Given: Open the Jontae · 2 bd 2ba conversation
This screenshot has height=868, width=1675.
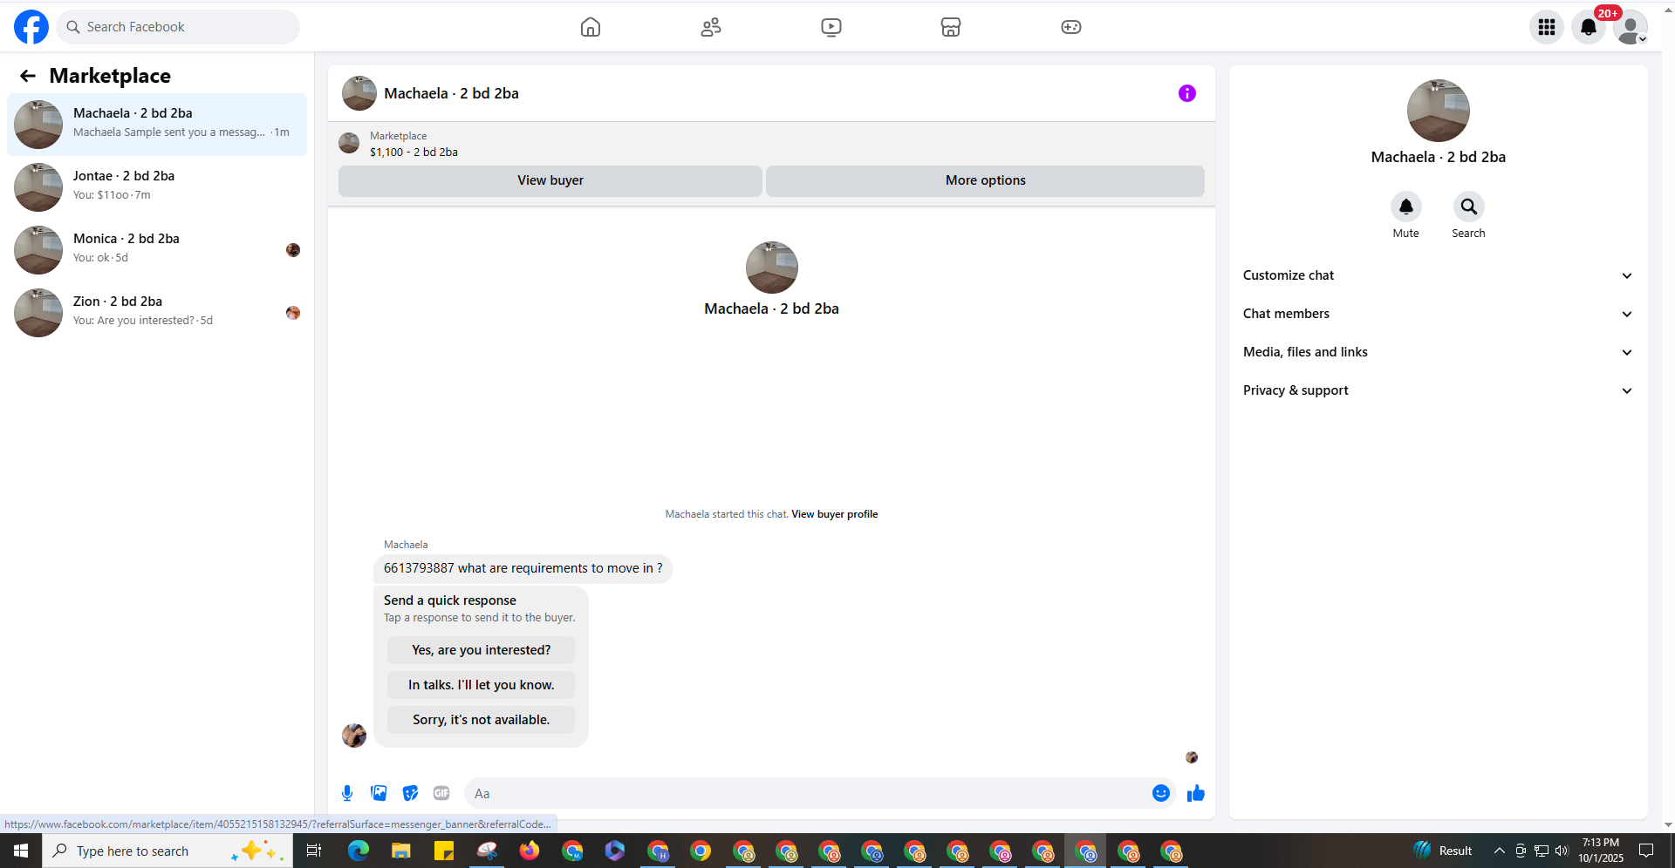Looking at the screenshot, I should click(x=157, y=187).
